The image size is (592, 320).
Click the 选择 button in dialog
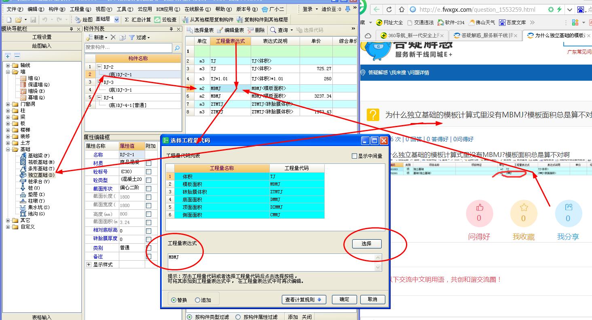point(366,244)
